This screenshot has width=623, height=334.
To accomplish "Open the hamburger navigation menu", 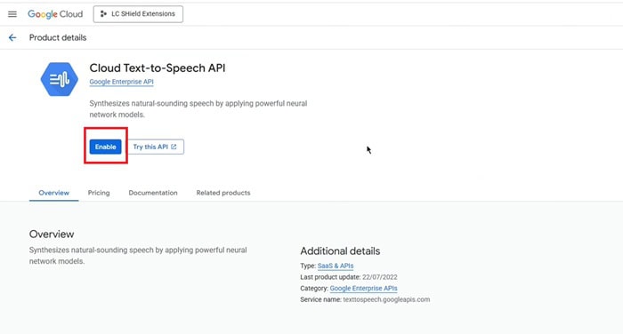I will (x=12, y=14).
